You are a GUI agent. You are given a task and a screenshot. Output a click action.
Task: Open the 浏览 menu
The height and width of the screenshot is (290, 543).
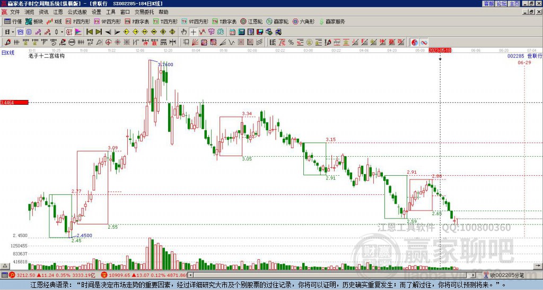tap(29, 12)
